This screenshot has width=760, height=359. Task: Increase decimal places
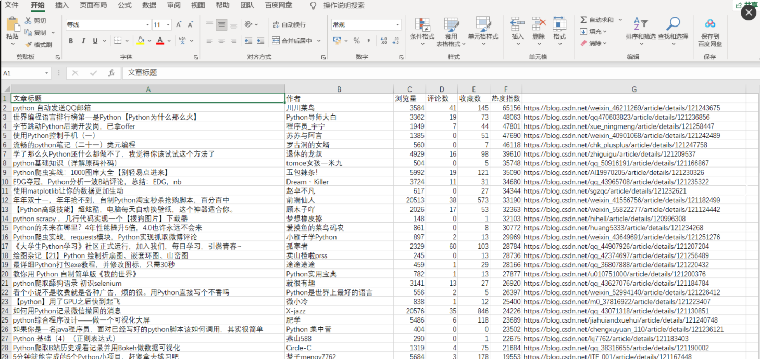(383, 41)
